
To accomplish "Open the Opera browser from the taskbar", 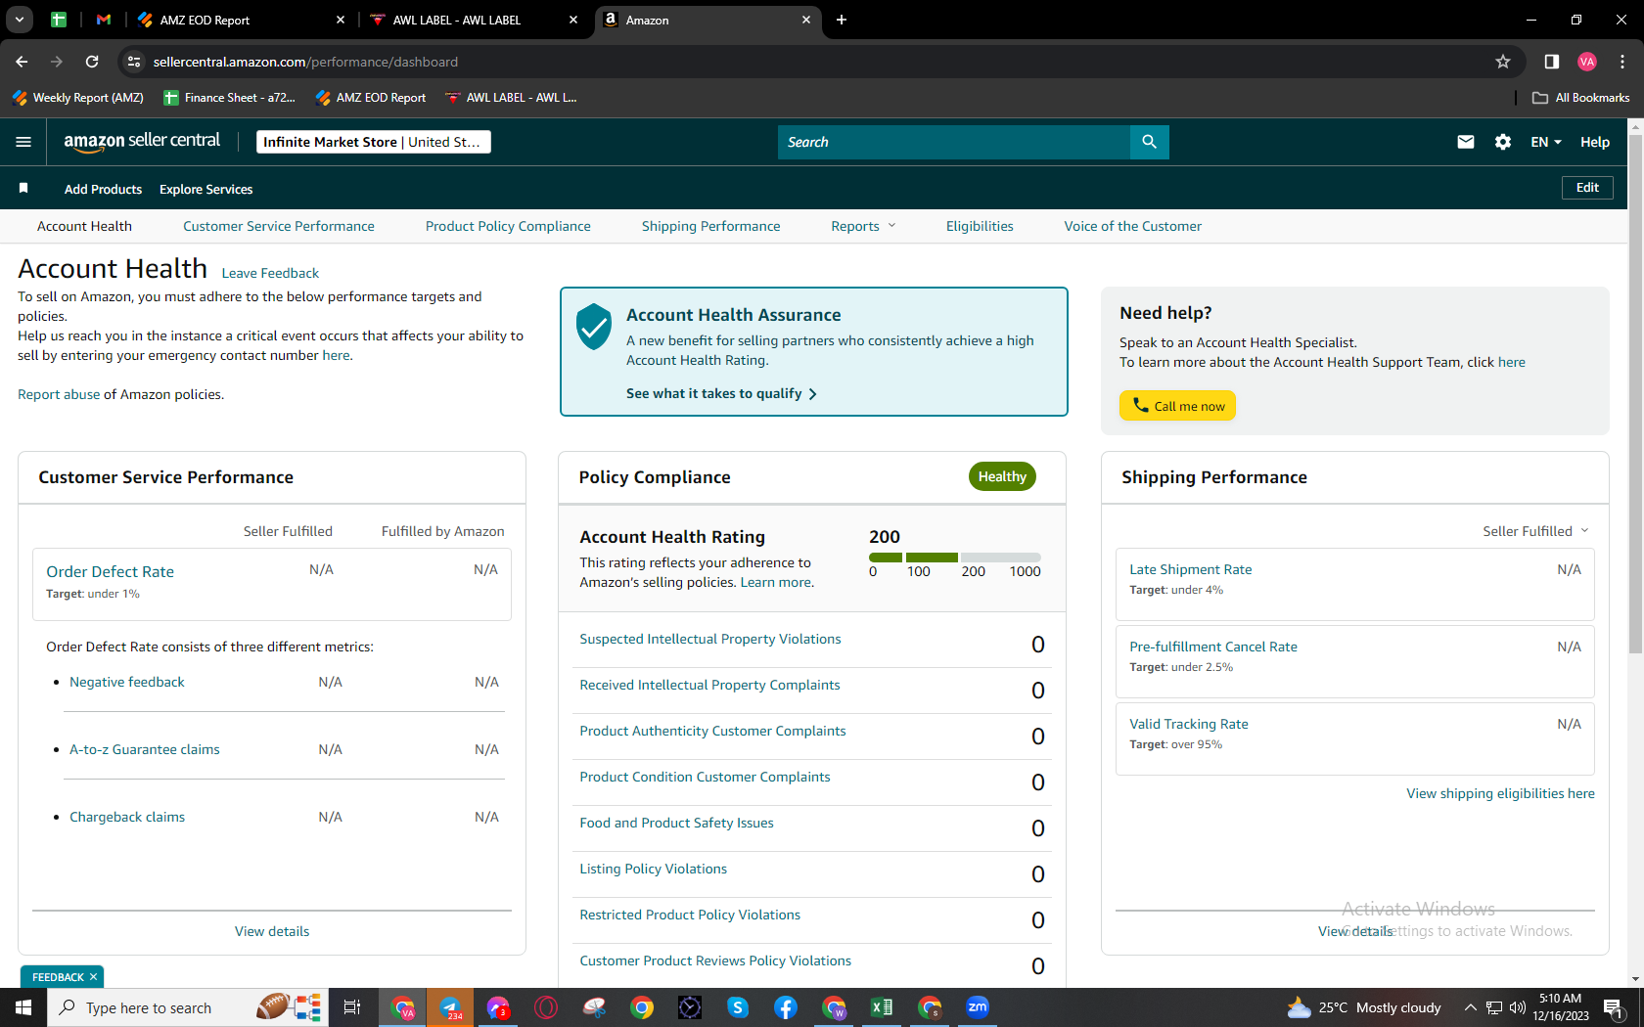I will pos(546,1007).
